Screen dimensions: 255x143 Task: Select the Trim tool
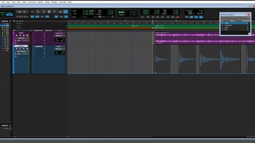pyautogui.click(x=43, y=12)
